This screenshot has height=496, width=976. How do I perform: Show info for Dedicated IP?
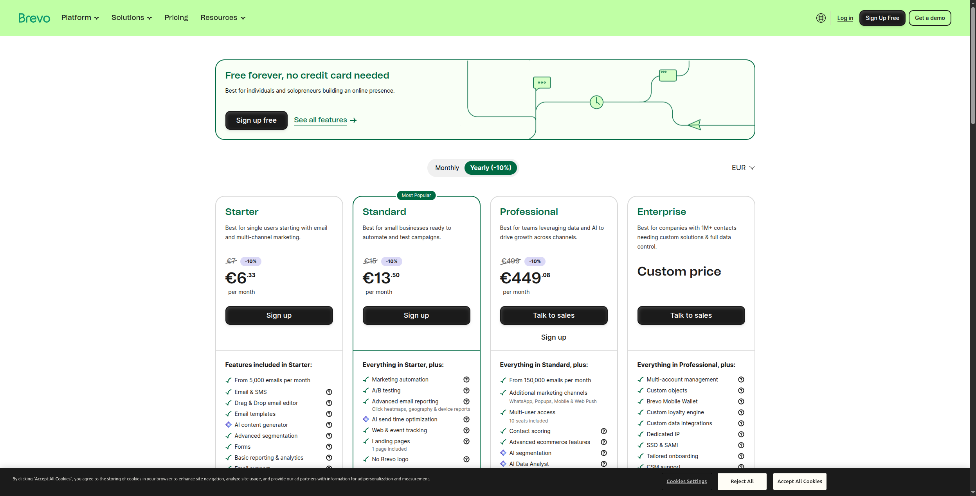741,434
